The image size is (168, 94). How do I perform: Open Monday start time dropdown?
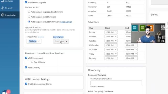111,37
